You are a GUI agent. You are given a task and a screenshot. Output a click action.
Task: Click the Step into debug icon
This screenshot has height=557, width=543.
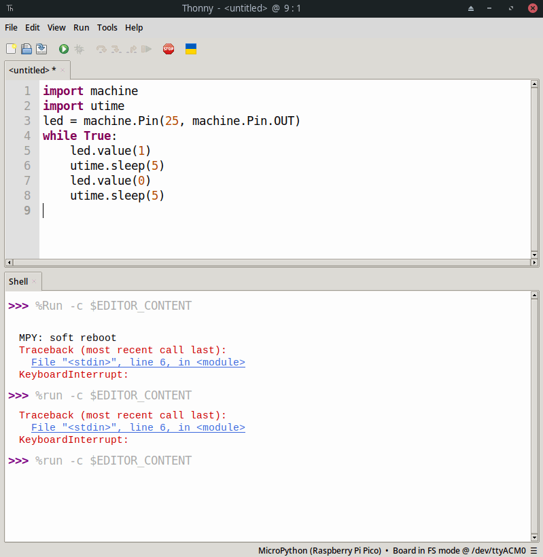pos(116,49)
